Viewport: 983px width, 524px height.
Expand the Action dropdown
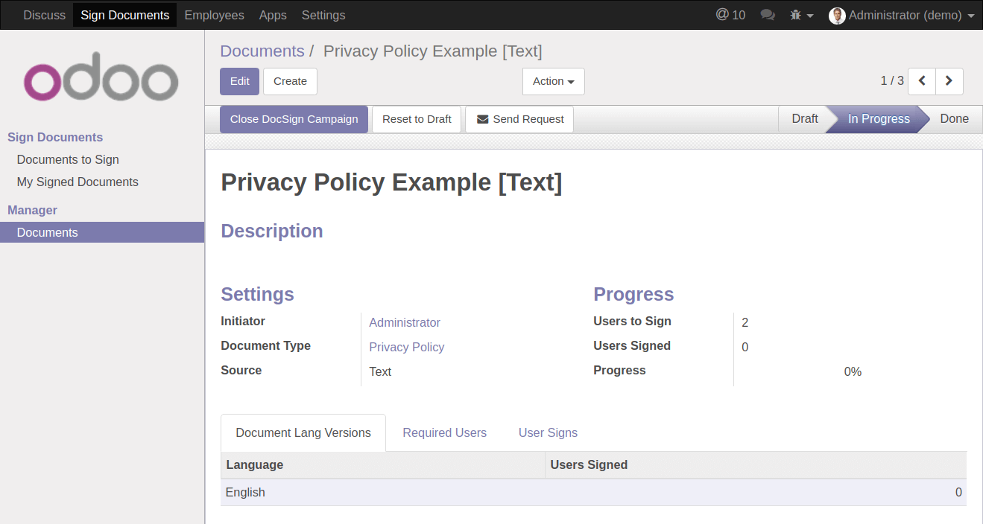pos(553,81)
